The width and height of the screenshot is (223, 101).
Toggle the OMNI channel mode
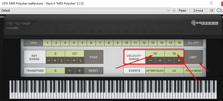pyautogui.click(x=33, y=43)
